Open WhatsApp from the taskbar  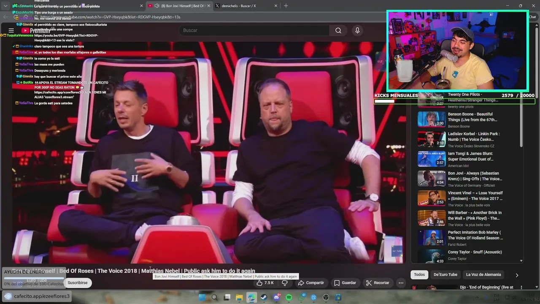pyautogui.click(x=301, y=297)
